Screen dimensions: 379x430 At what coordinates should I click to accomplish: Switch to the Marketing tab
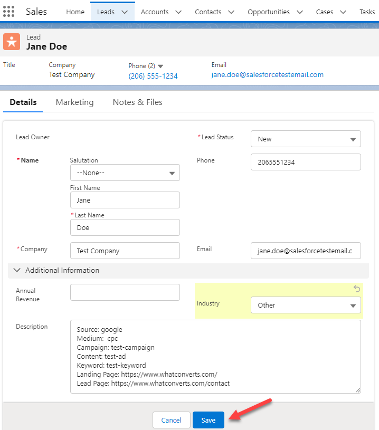point(74,102)
